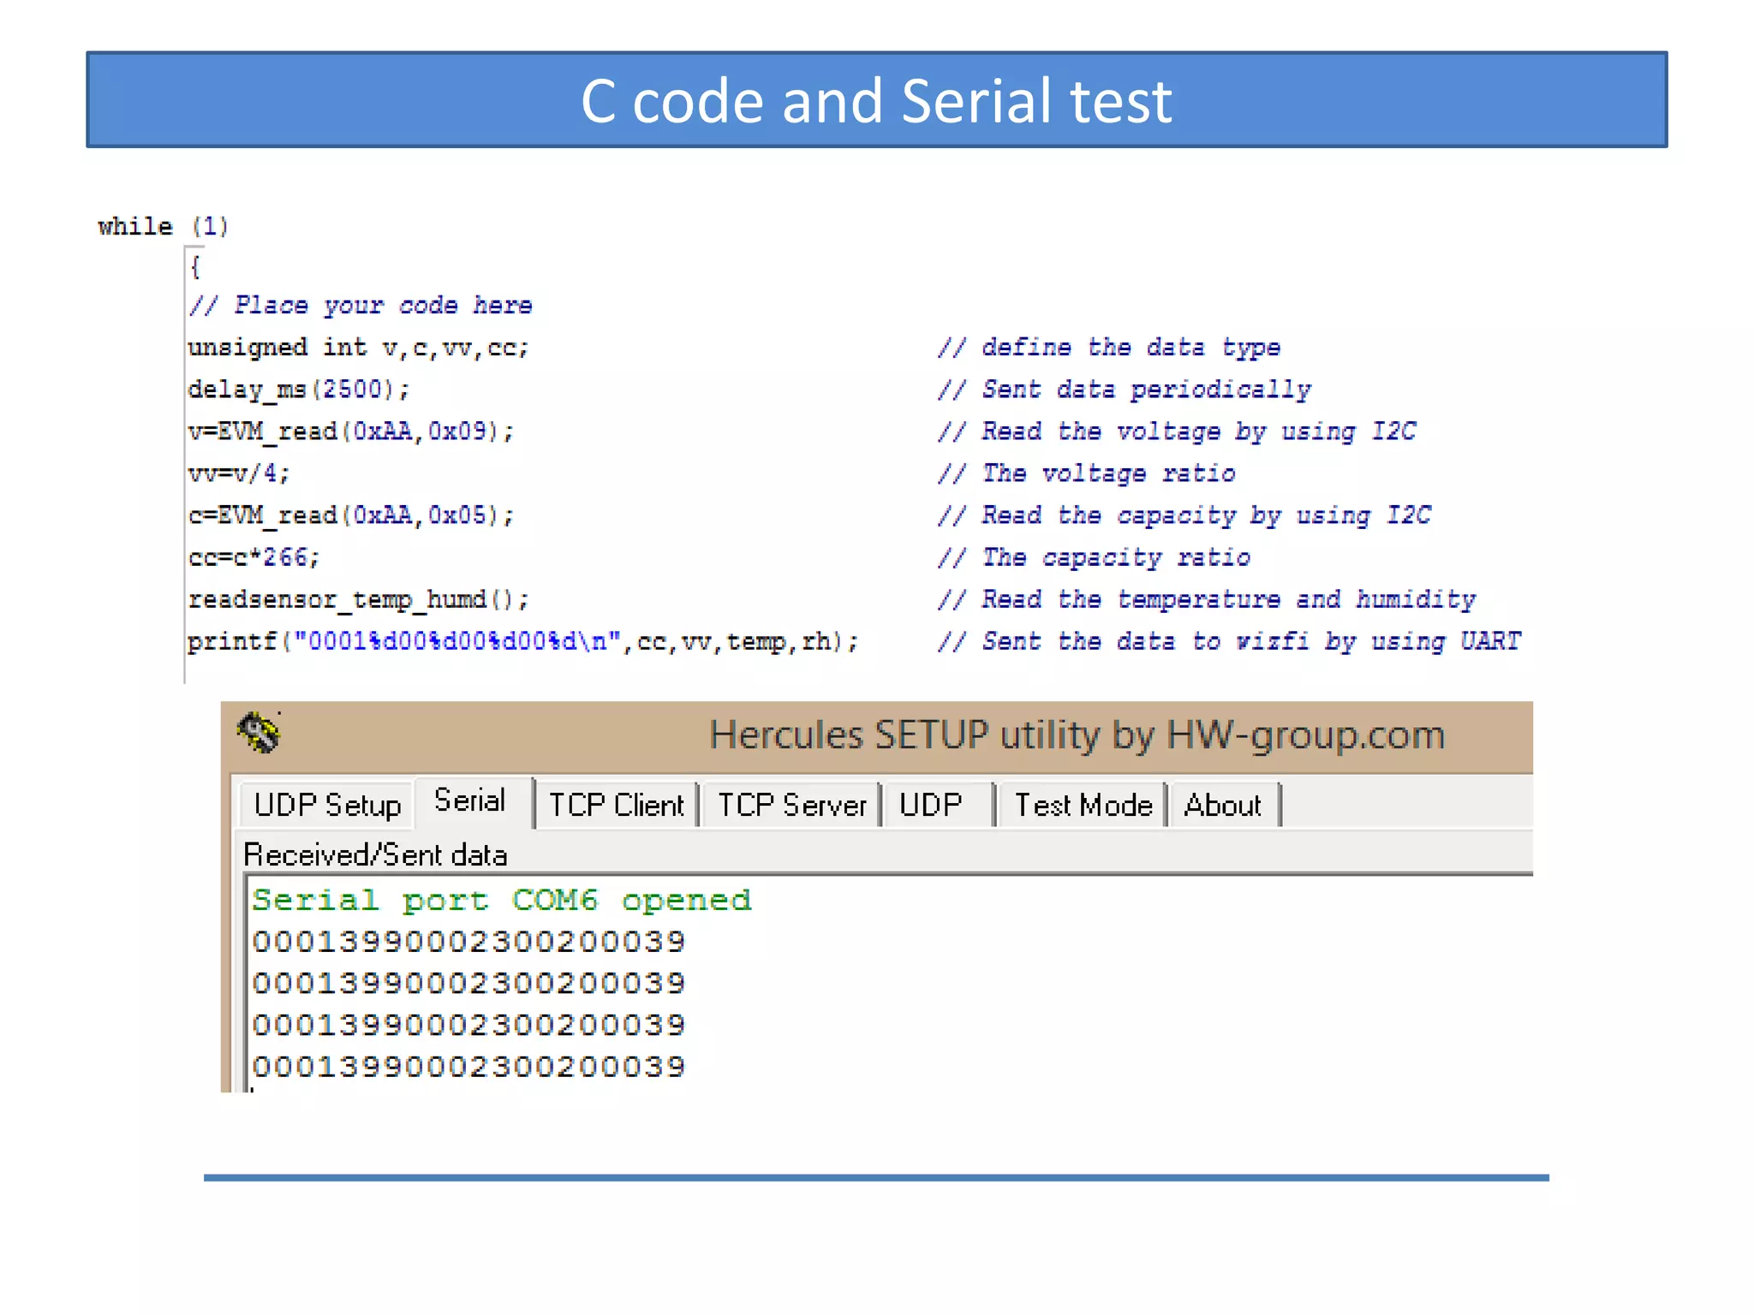
Task: Open the TCP Client tab
Action: (617, 806)
